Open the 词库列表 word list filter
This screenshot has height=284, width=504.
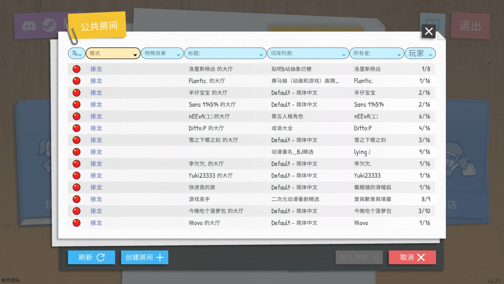308,53
